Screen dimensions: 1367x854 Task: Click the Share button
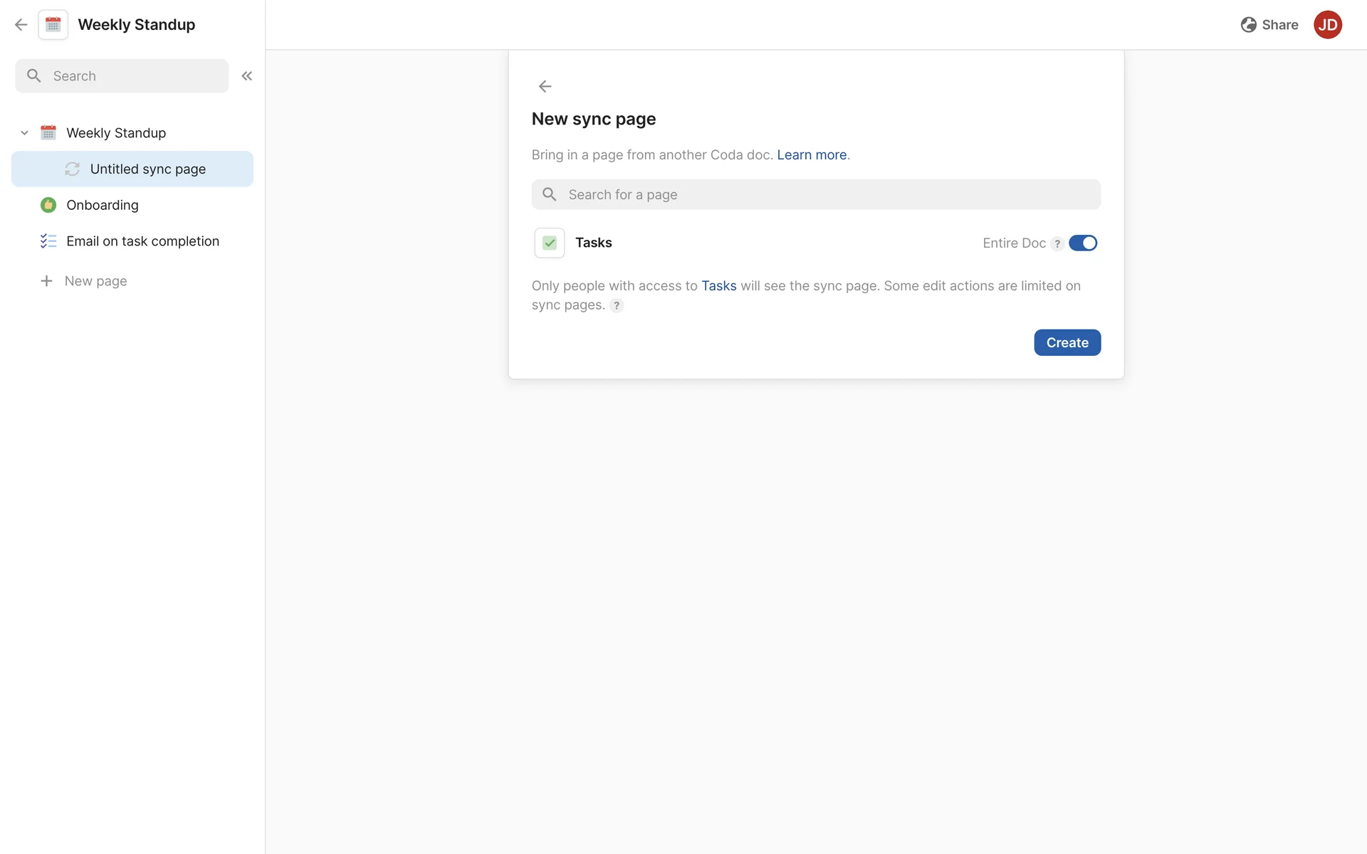point(1269,25)
